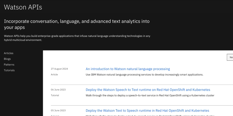
Task: Click the 'Article' type label
Action: pos(54,75)
